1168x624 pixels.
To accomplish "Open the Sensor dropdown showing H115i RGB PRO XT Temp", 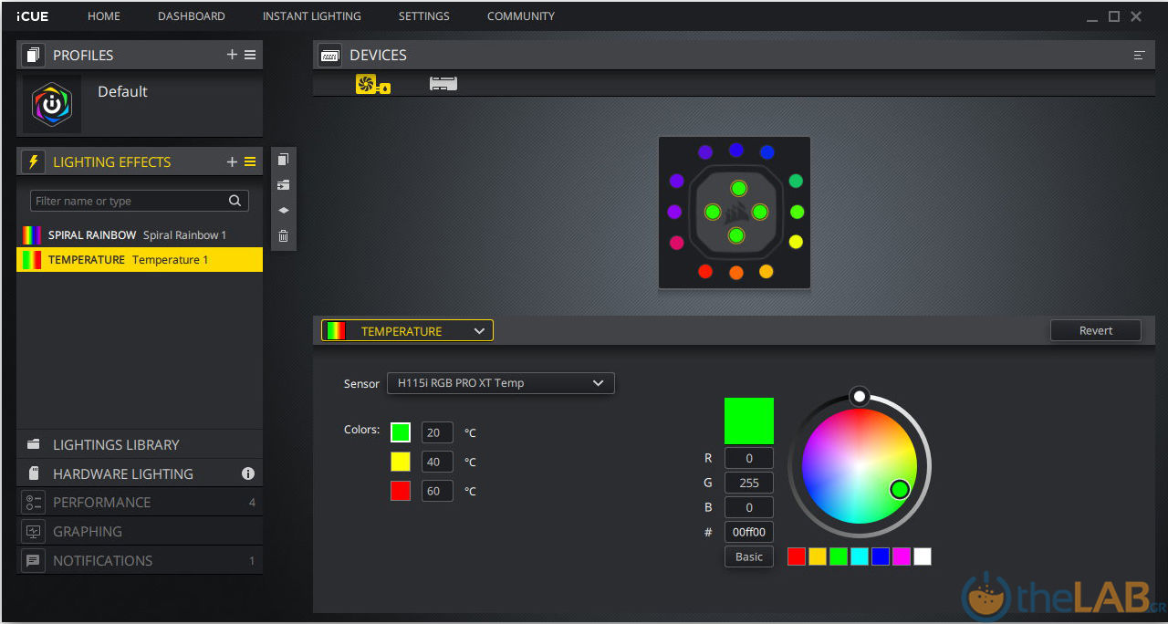I will (x=500, y=383).
